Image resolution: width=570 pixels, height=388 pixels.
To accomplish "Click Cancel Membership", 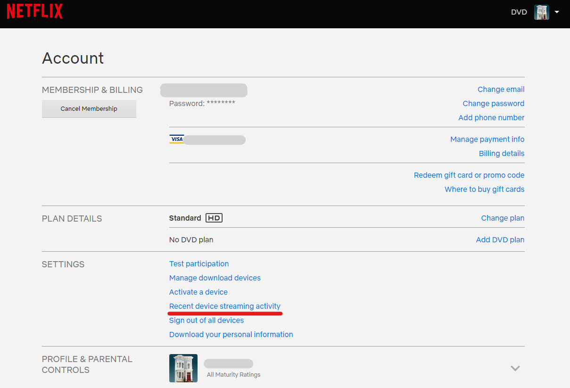I will tap(89, 108).
